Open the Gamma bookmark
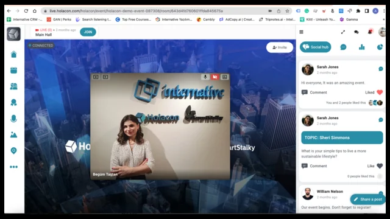390x219 pixels. point(349,19)
